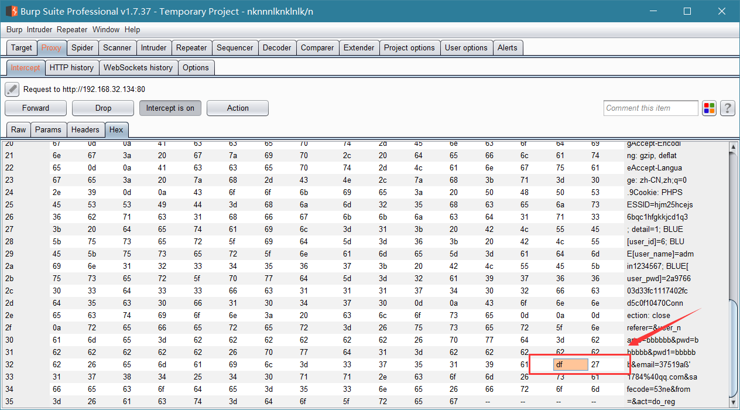Drop the intercepted request
The width and height of the screenshot is (740, 410).
103,108
